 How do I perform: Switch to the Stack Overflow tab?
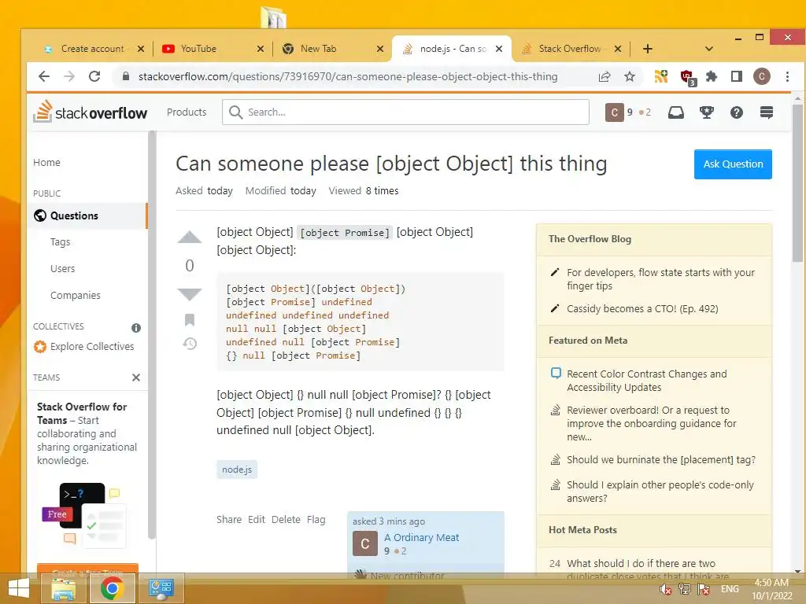click(570, 49)
